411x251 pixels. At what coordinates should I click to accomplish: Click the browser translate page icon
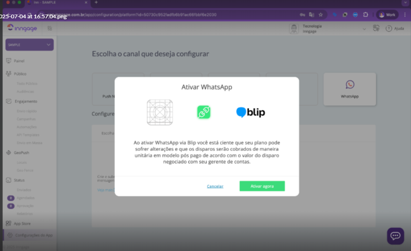coord(311,15)
